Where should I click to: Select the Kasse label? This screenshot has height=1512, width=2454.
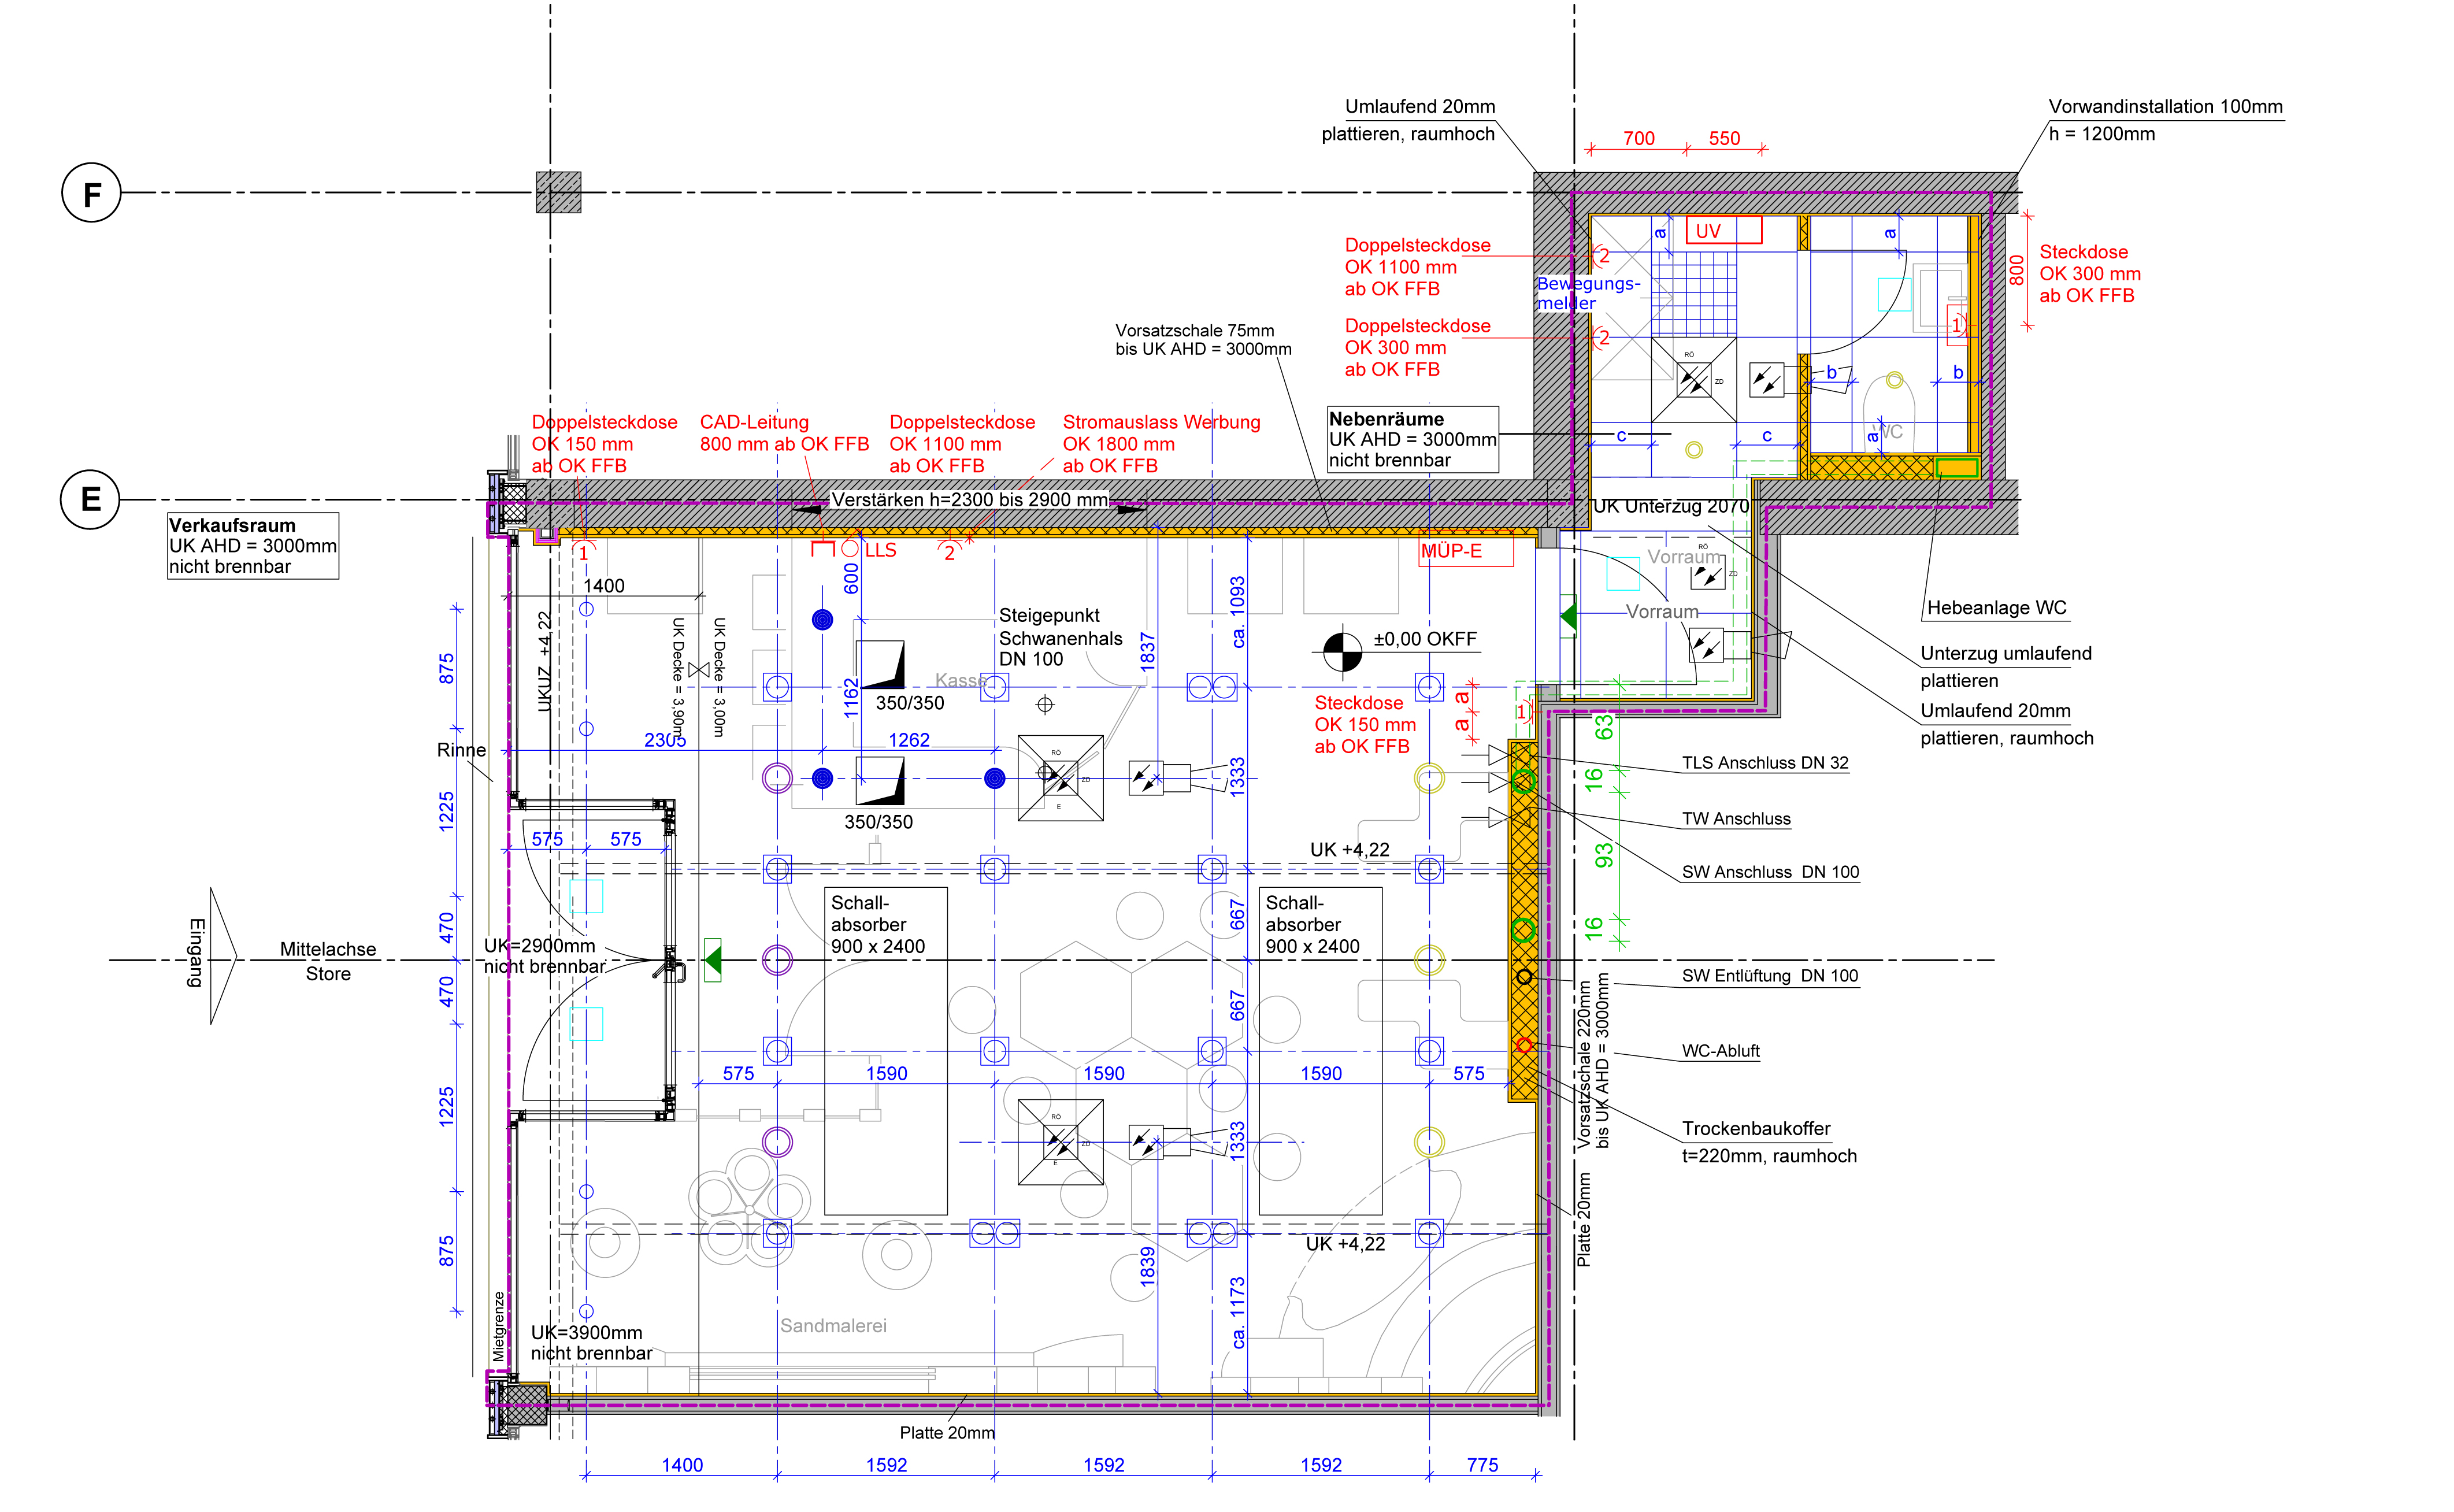coord(960,680)
